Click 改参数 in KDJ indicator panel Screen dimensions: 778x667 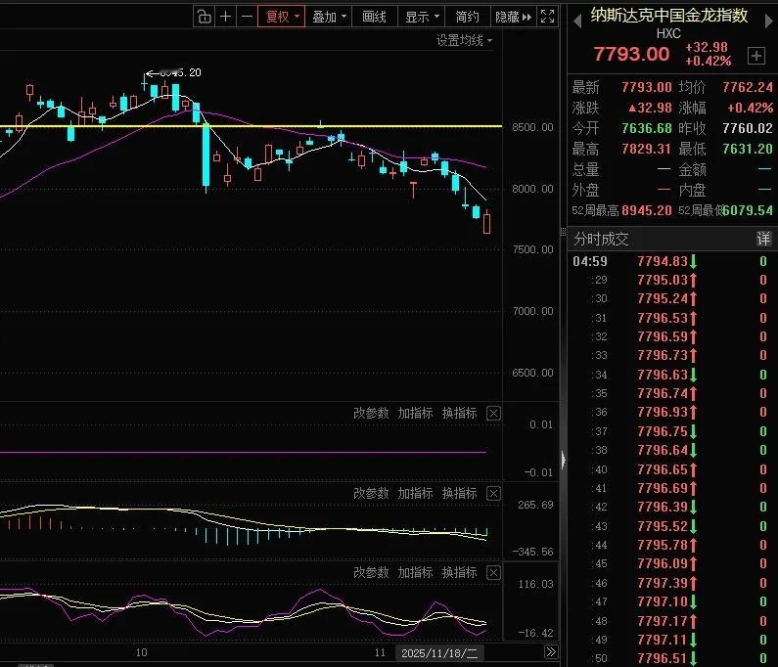click(371, 572)
